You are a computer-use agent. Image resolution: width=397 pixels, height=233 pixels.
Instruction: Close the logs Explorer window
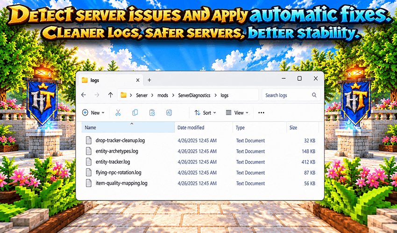315,78
